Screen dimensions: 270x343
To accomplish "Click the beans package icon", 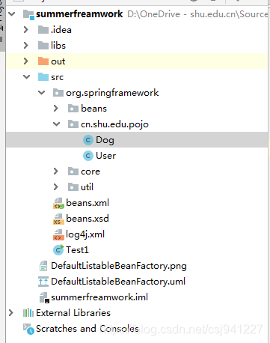I will (x=73, y=109).
